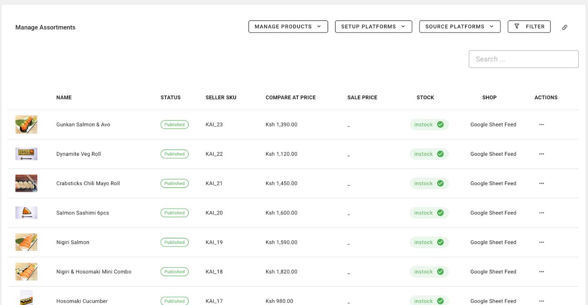Image resolution: width=588 pixels, height=305 pixels.
Task: Click the Search input field
Action: [523, 59]
